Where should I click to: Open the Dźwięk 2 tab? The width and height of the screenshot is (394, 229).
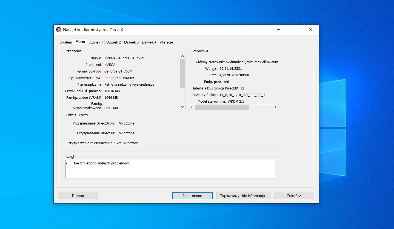click(113, 42)
